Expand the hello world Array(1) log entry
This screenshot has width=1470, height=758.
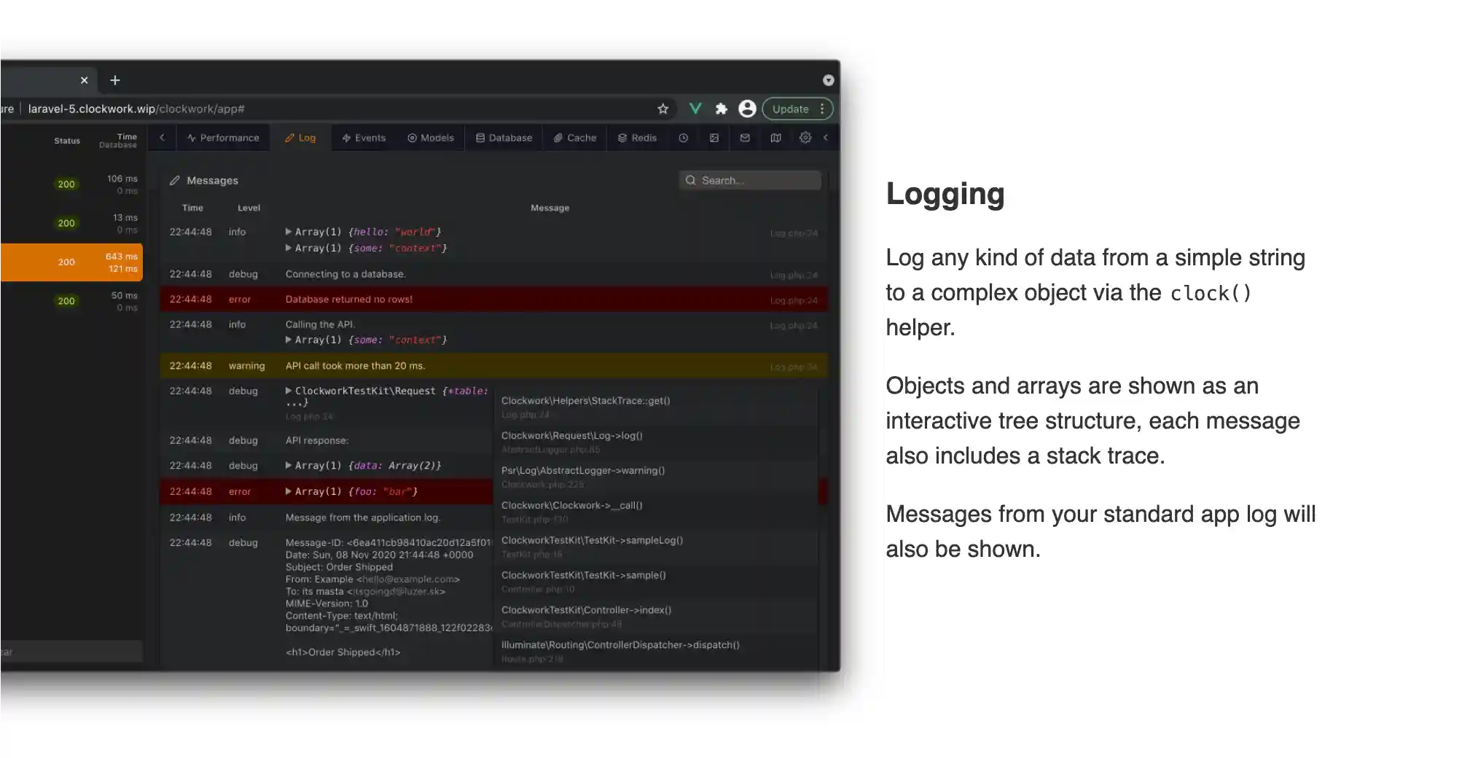(x=289, y=232)
